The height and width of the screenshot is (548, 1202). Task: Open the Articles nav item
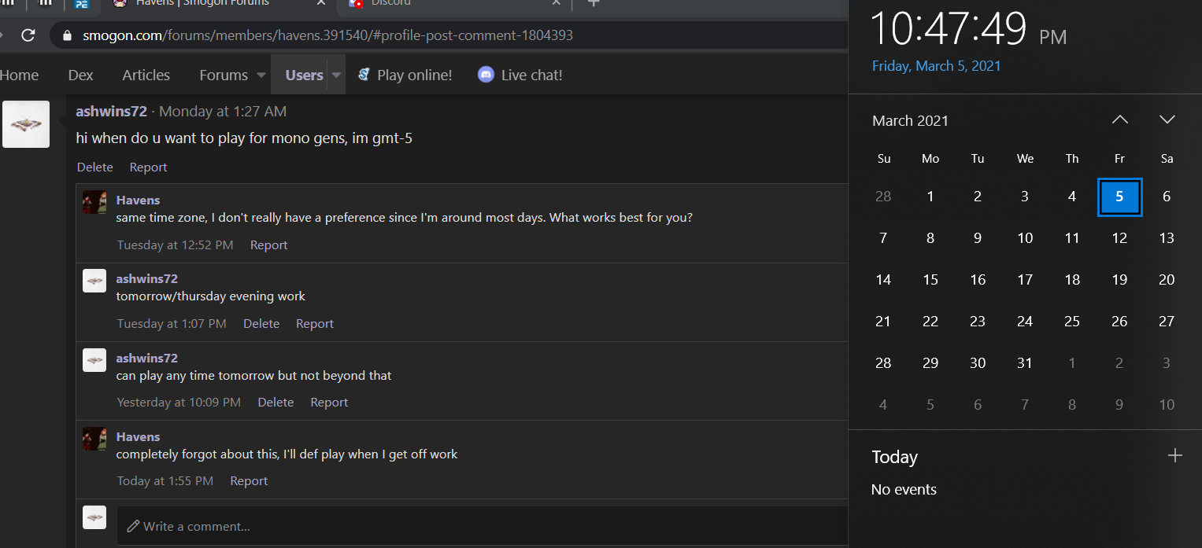(146, 75)
